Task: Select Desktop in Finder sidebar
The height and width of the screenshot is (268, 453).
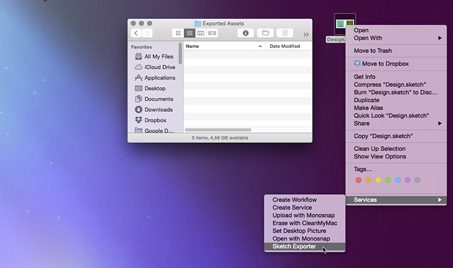Action: pos(155,88)
